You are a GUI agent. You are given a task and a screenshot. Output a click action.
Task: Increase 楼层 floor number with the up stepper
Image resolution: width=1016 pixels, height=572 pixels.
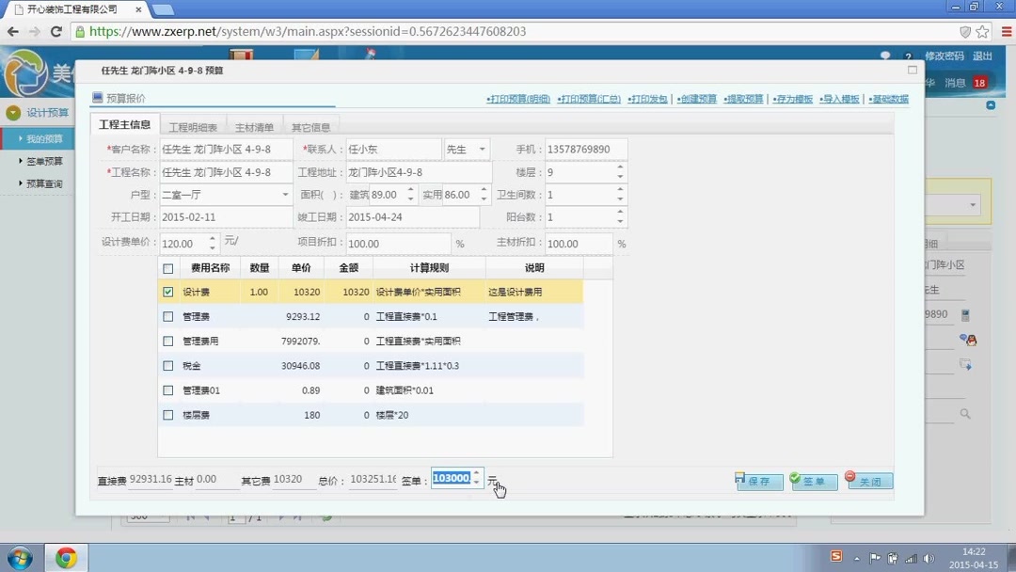tap(619, 168)
